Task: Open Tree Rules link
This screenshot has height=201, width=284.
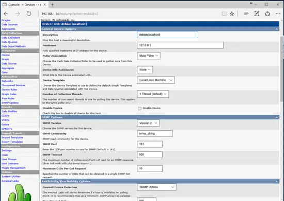Action: pyautogui.click(x=8, y=98)
